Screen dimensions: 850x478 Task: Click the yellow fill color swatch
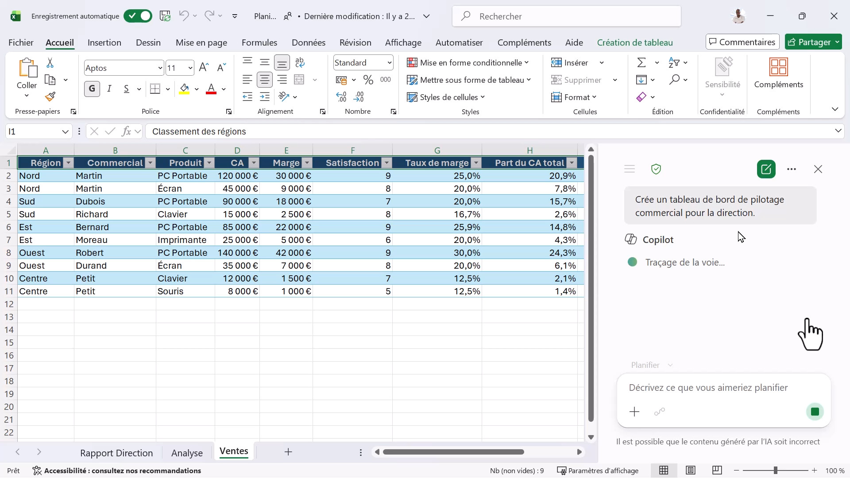click(185, 89)
